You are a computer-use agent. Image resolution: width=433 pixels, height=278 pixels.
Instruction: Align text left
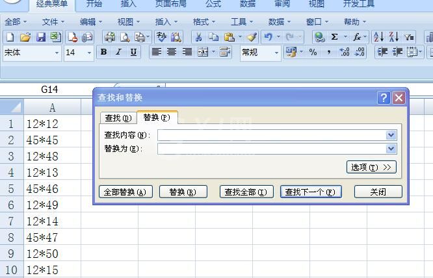click(157, 52)
